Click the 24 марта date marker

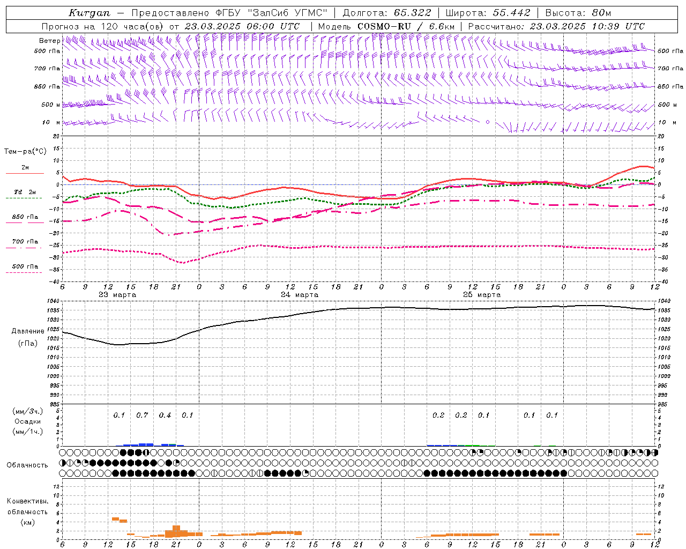300,295
